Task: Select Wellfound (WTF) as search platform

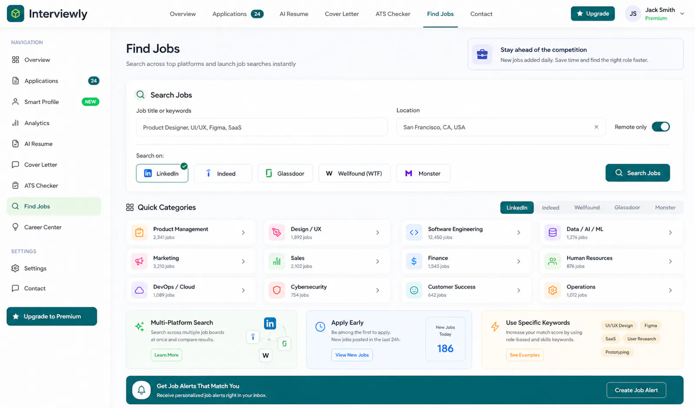Action: tap(354, 173)
